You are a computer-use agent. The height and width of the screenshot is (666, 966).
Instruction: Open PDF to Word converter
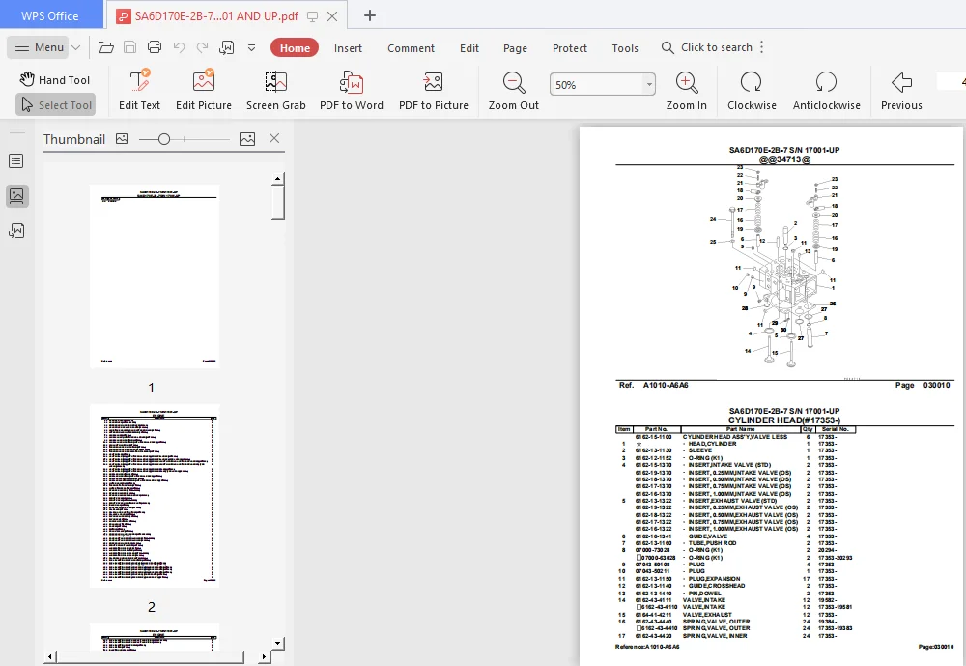[x=352, y=82]
